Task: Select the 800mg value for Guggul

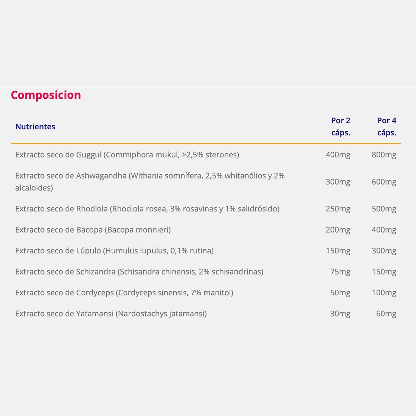Action: point(384,155)
